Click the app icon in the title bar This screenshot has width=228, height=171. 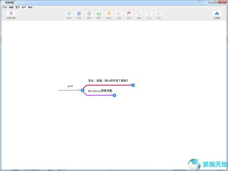click(3, 3)
